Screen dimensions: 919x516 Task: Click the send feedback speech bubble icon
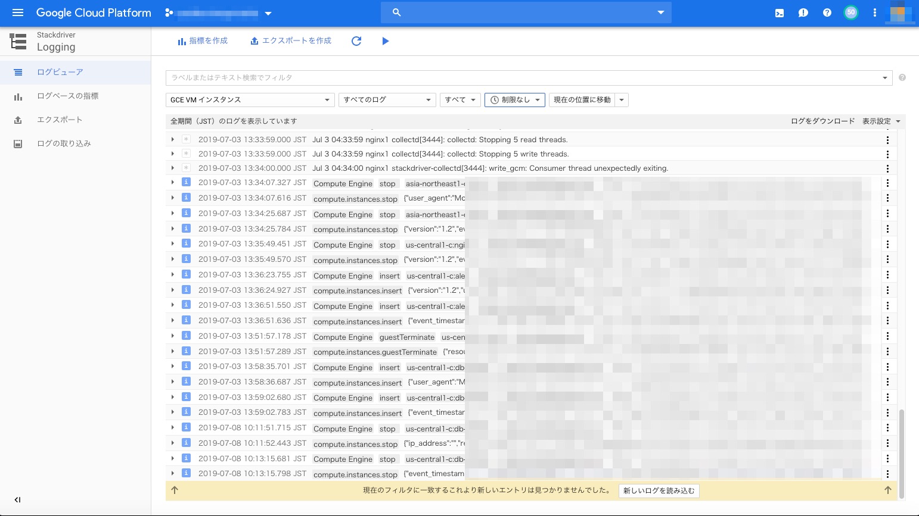tap(803, 12)
